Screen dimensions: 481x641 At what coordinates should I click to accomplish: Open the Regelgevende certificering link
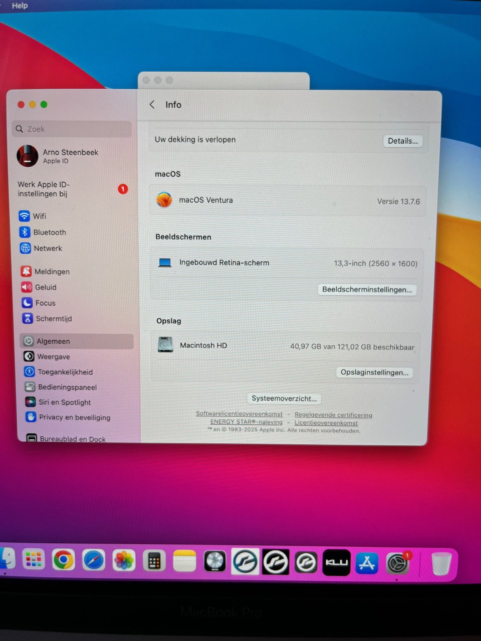point(333,415)
